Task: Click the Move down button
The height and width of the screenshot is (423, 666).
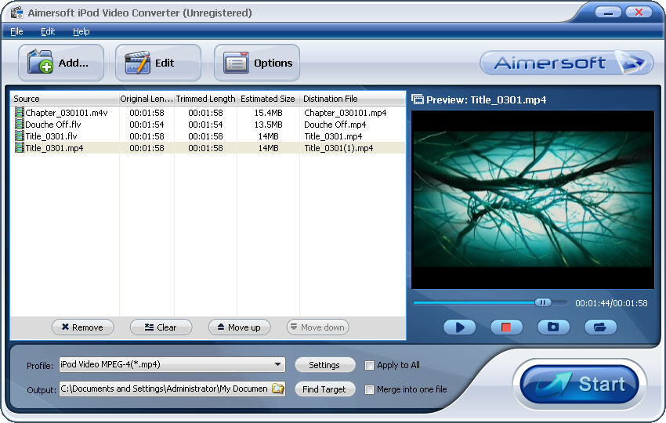Action: pos(317,327)
